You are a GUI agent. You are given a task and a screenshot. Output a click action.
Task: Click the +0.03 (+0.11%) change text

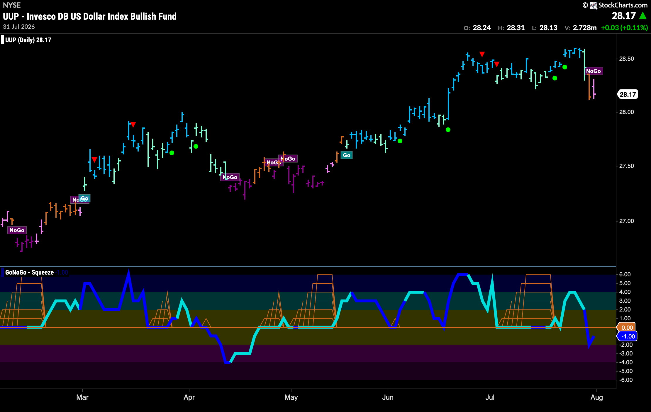[x=624, y=28]
